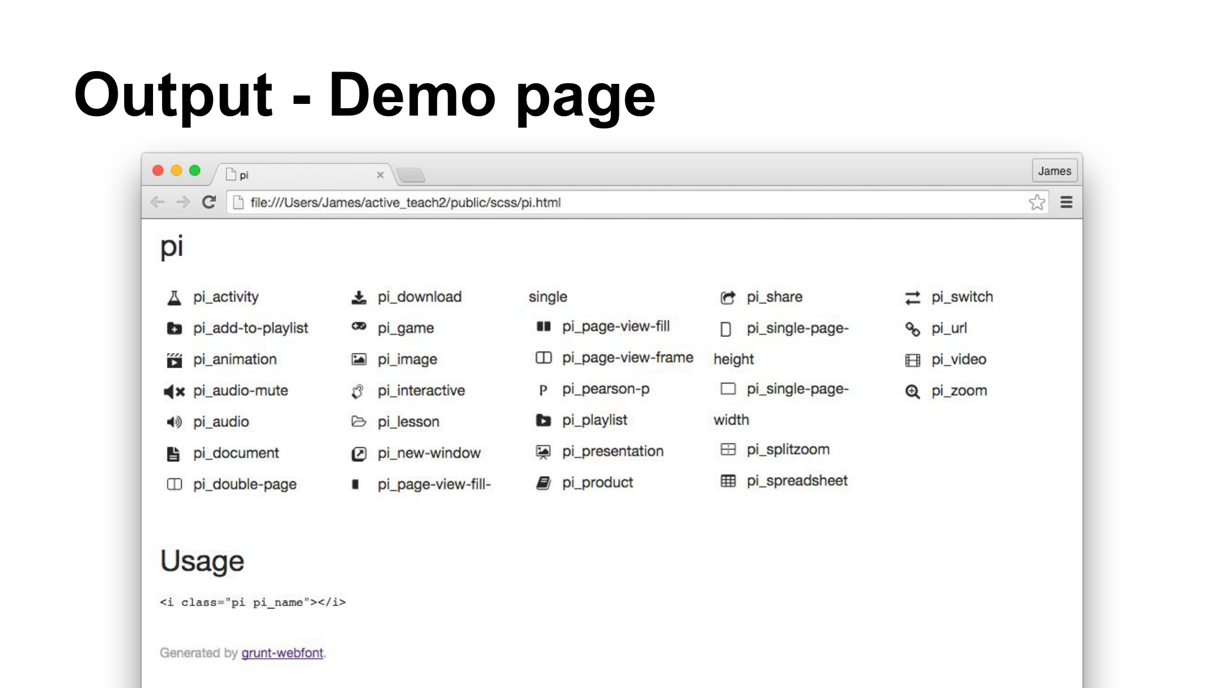Click the pi_audio speaker icon
This screenshot has width=1224, height=688.
click(174, 422)
